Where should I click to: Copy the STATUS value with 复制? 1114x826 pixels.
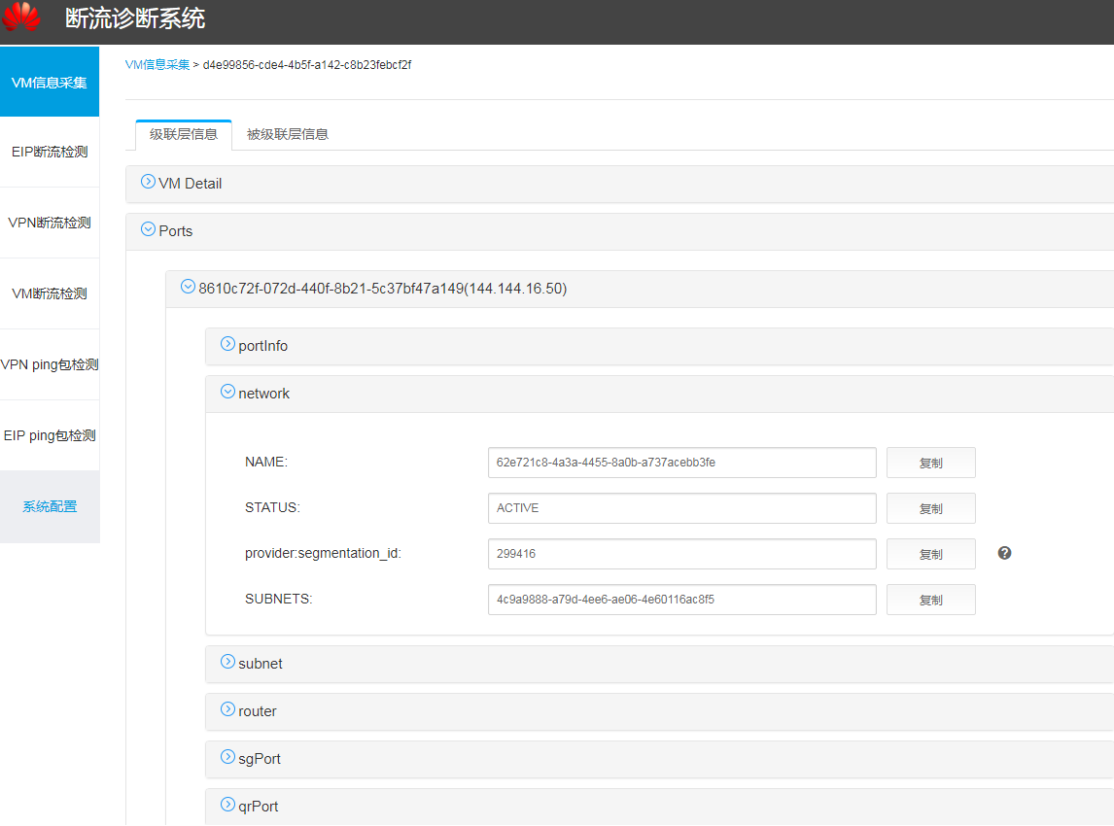pos(930,508)
